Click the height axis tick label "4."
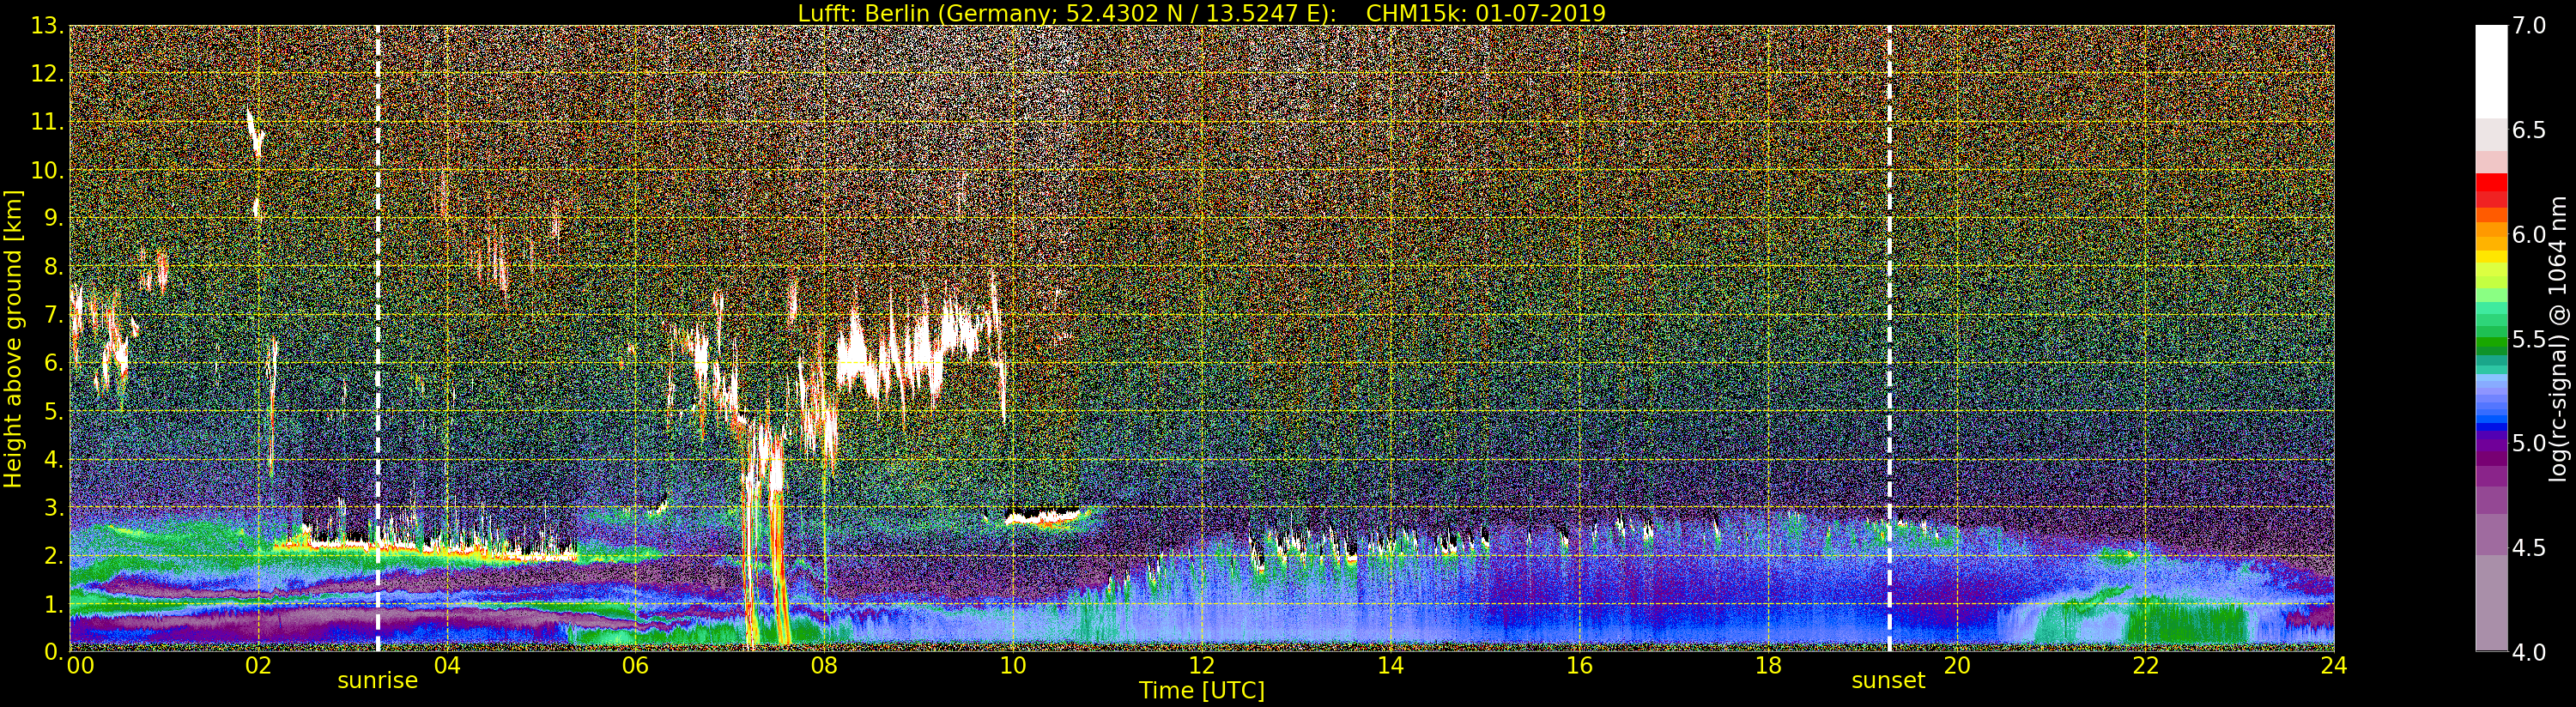Image resolution: width=2576 pixels, height=707 pixels. click(x=53, y=459)
